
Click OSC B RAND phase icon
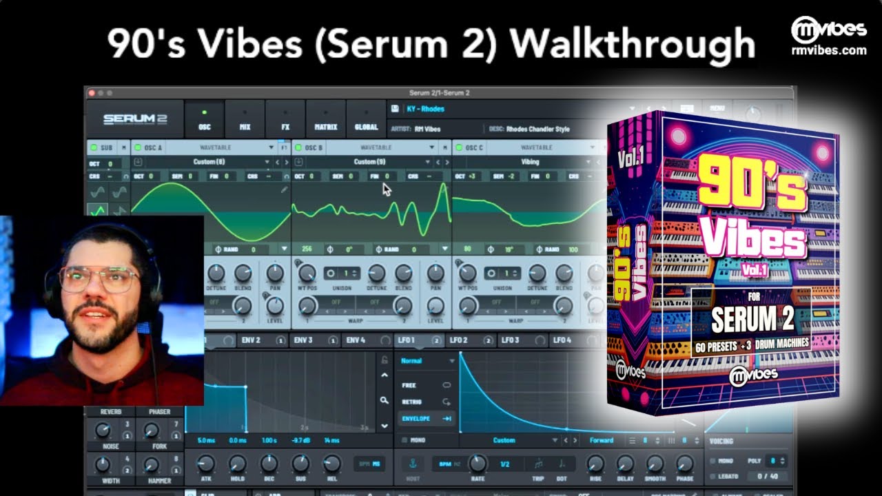(x=378, y=249)
